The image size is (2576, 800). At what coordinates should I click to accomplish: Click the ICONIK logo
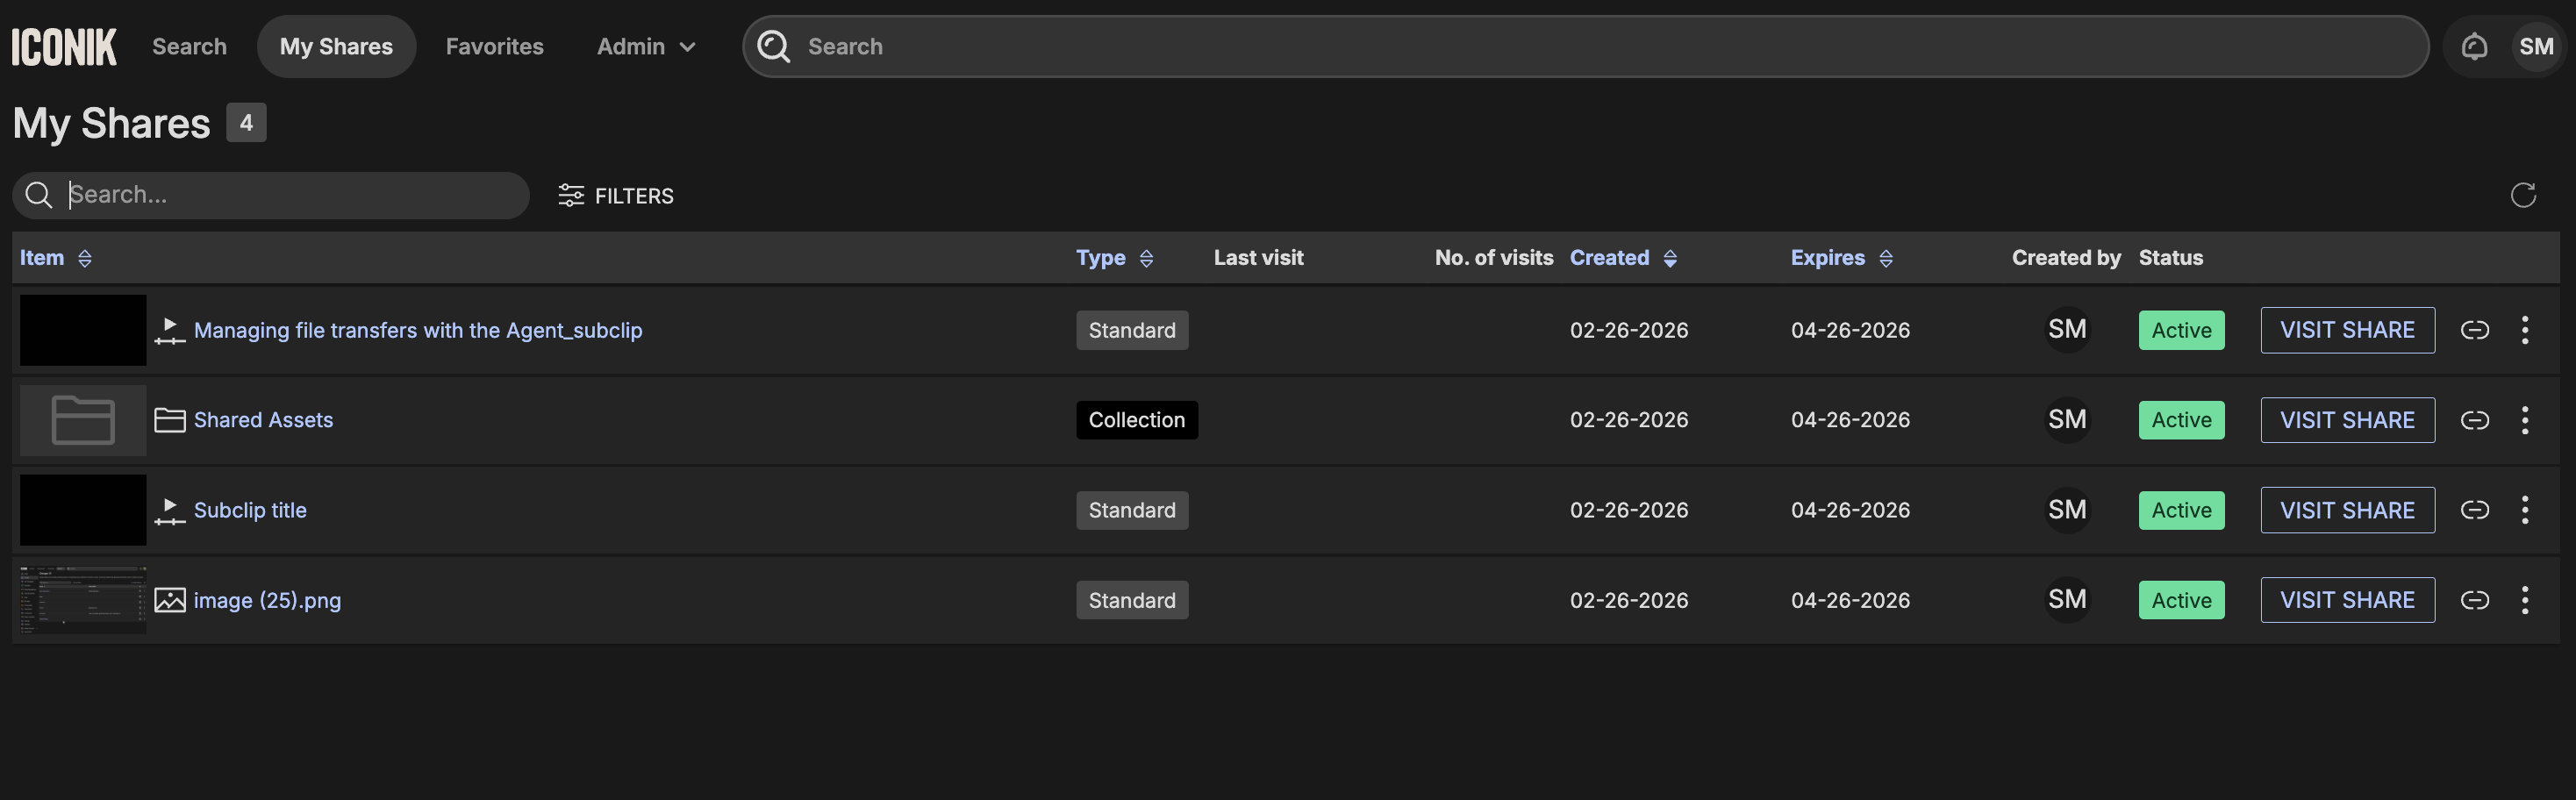(x=64, y=47)
